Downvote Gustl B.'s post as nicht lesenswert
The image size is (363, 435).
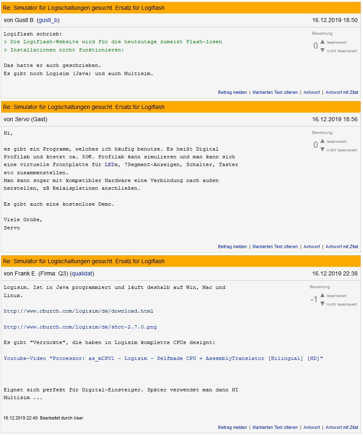point(322,51)
